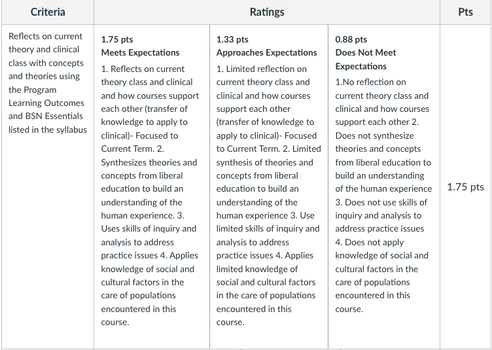Select the Does Not Meet Expectations title
Screen dimensions: 492x350
(x=366, y=60)
